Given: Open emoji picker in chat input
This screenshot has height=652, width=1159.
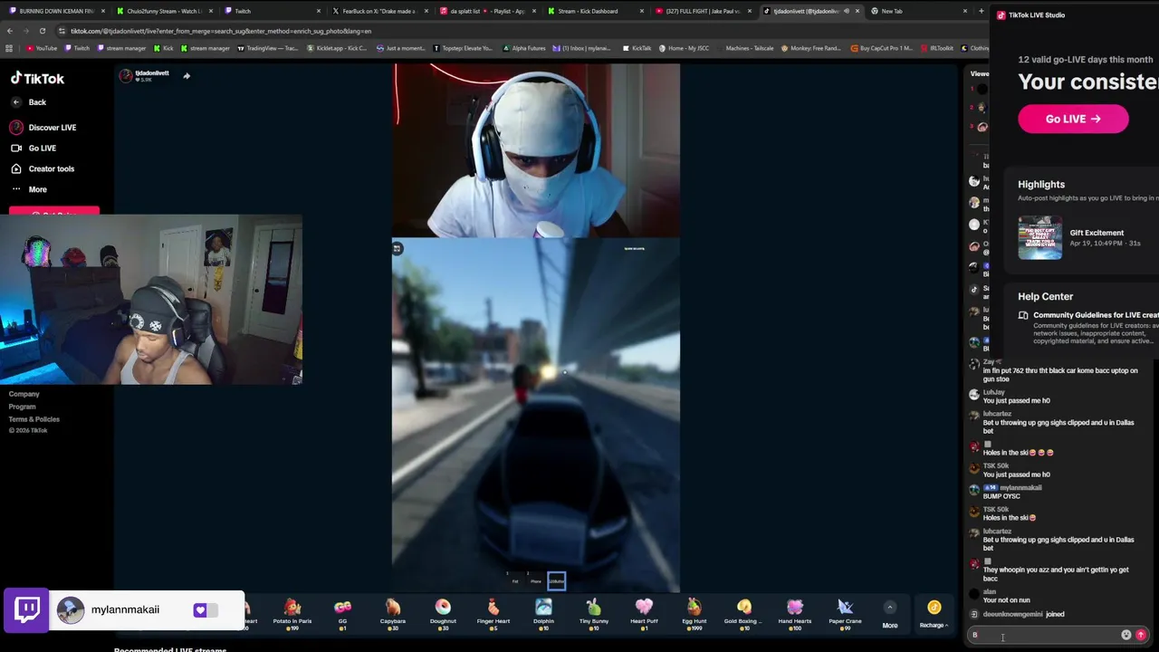Looking at the screenshot, I should (1125, 635).
